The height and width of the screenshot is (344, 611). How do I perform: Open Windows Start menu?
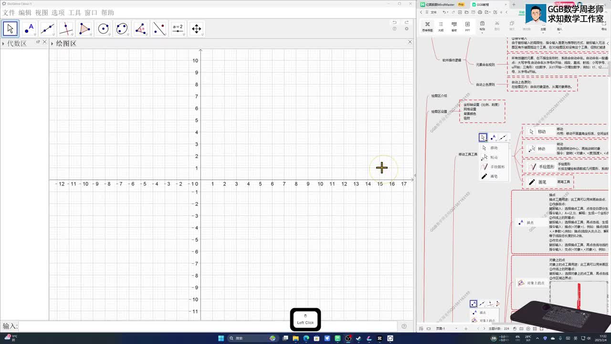[x=221, y=338]
